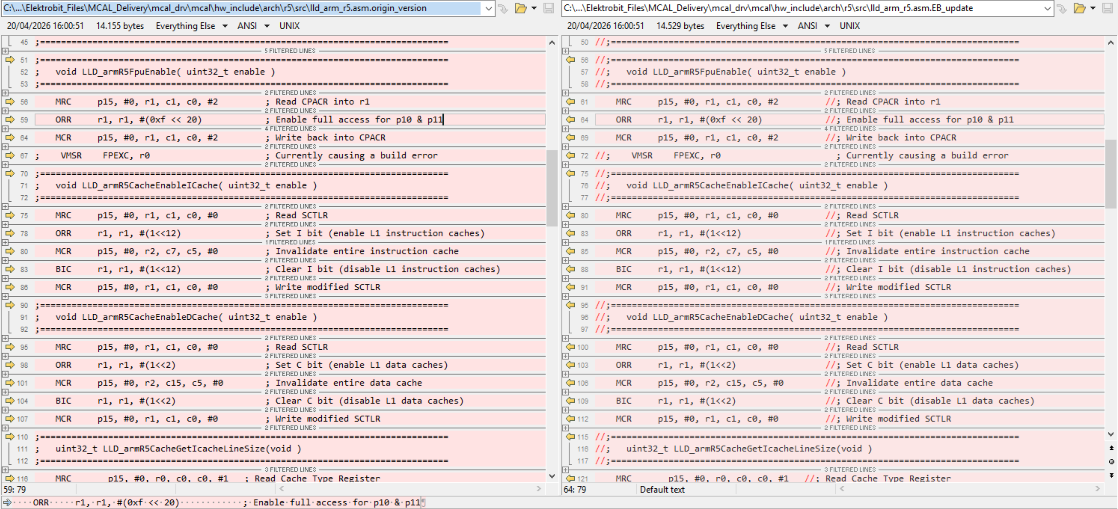Open right pane folder-button dropdown arrow

click(1093, 8)
